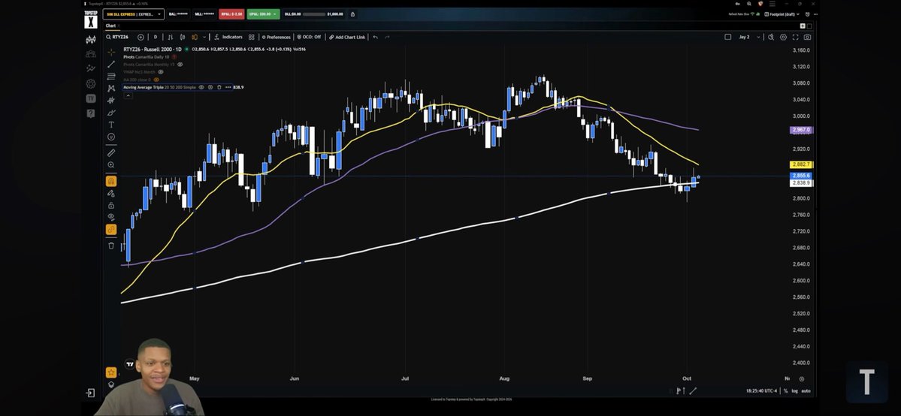Select the trend line drawing tool
This screenshot has width=901, height=416.
point(111,65)
